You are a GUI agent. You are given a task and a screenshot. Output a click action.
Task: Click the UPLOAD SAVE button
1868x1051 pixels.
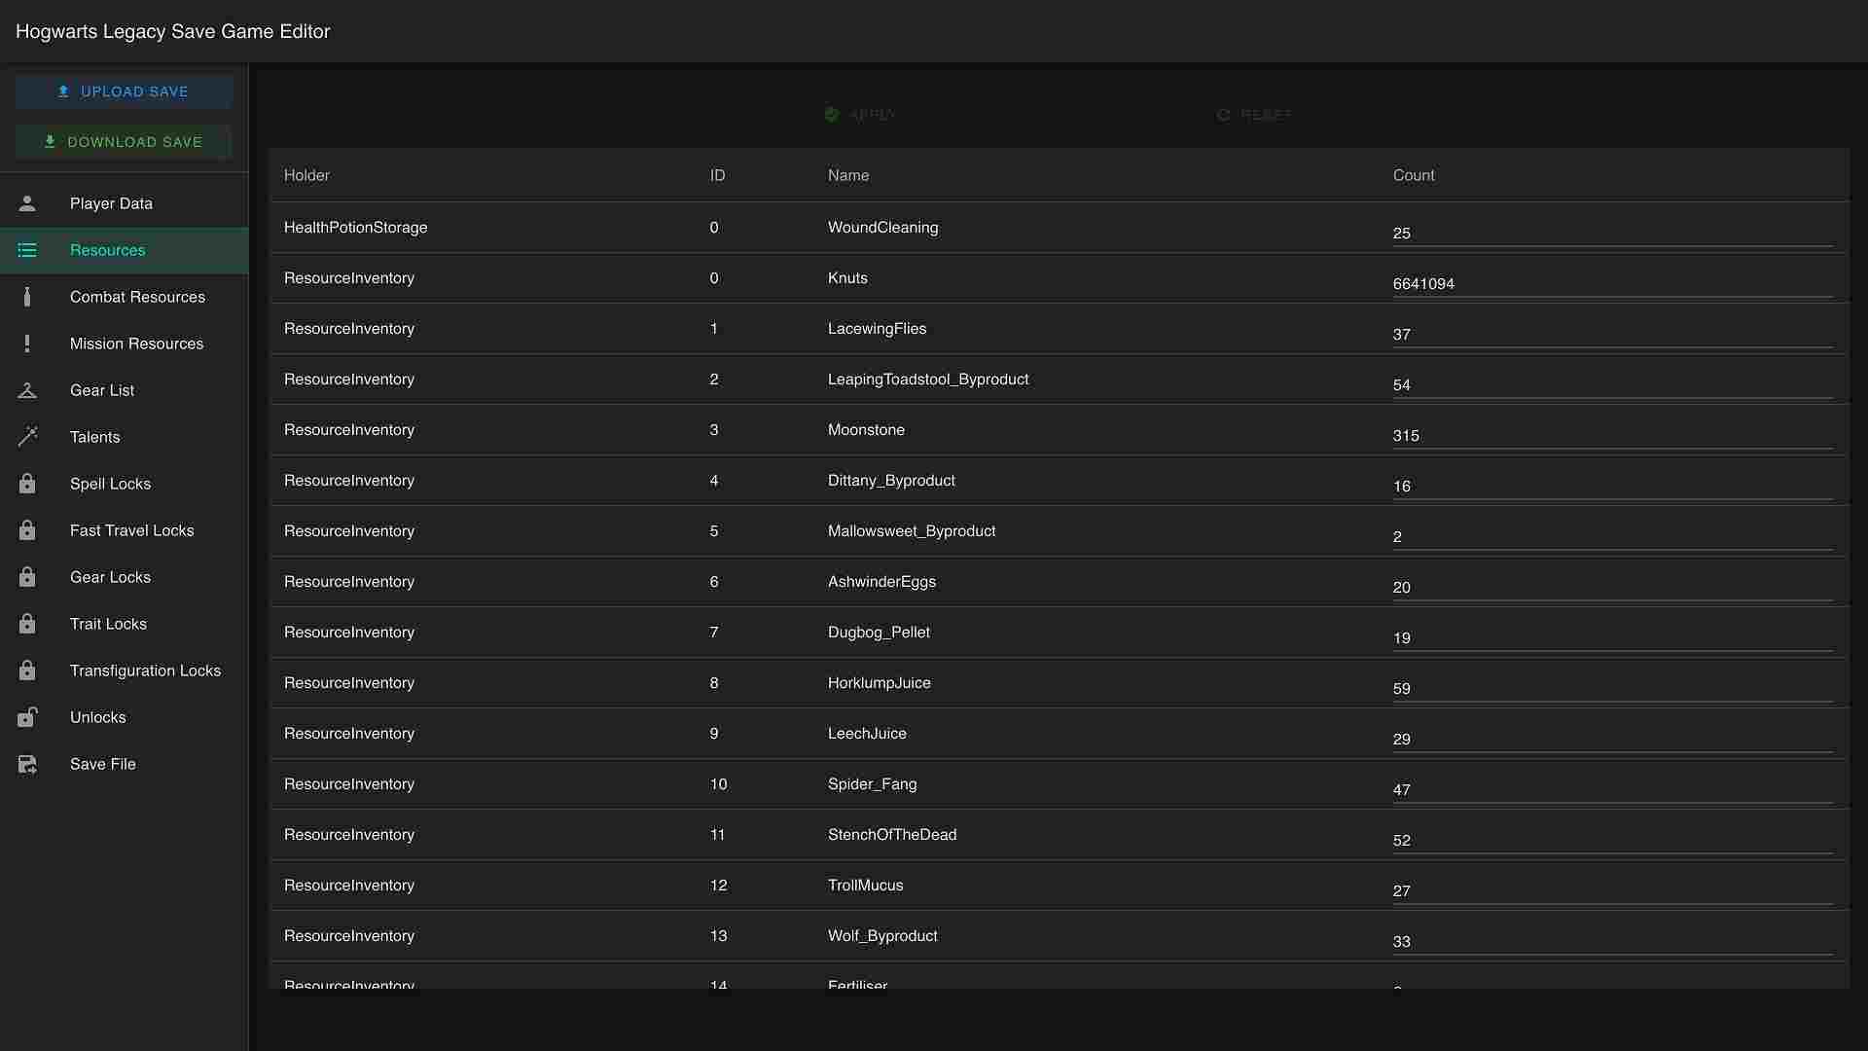tap(124, 91)
